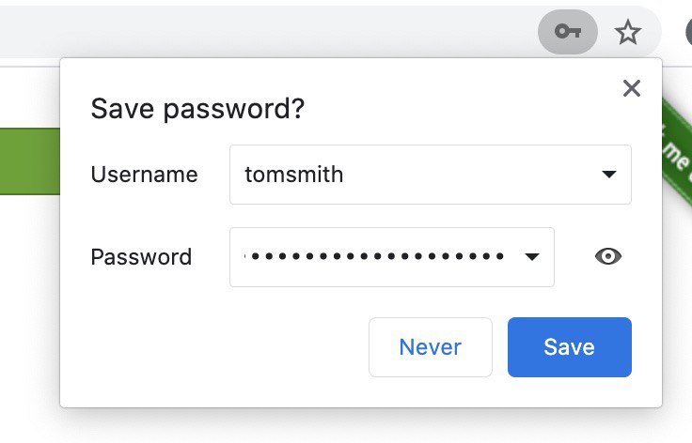Click the green banner behind the dialog

pyautogui.click(x=29, y=161)
